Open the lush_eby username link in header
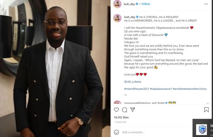Viewport: 213px width, 137px height. (129, 4)
